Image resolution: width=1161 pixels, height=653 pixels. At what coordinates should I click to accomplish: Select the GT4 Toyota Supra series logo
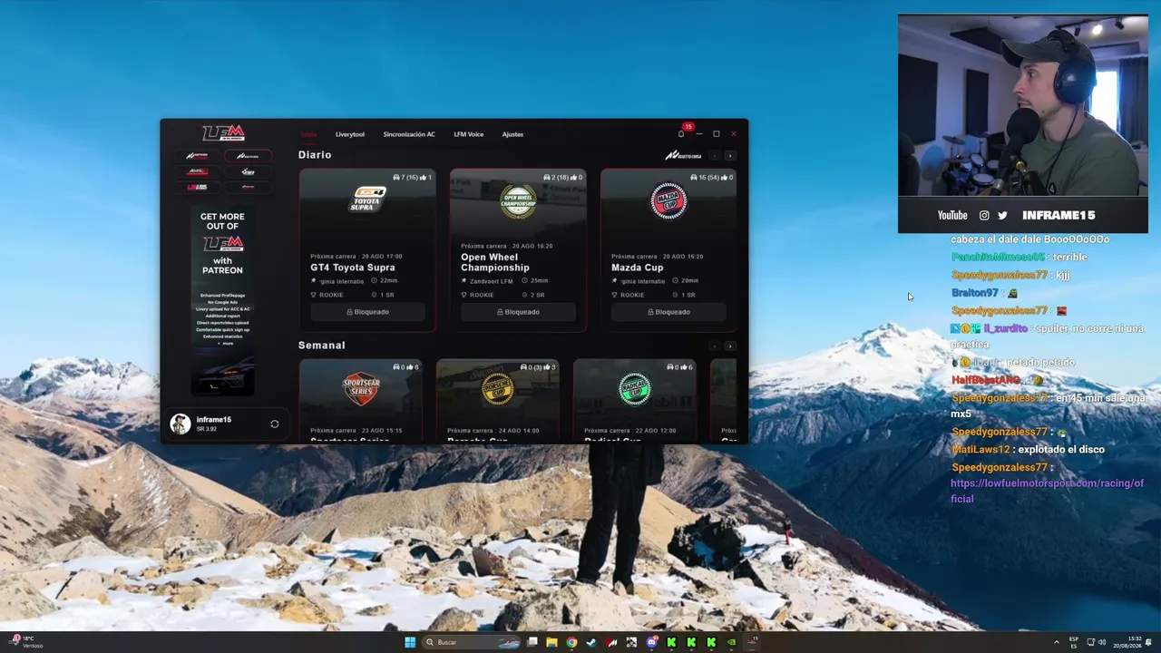pyautogui.click(x=368, y=199)
